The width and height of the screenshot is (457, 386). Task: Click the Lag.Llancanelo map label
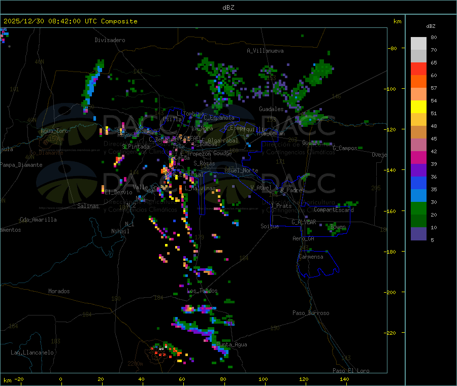pos(32,353)
